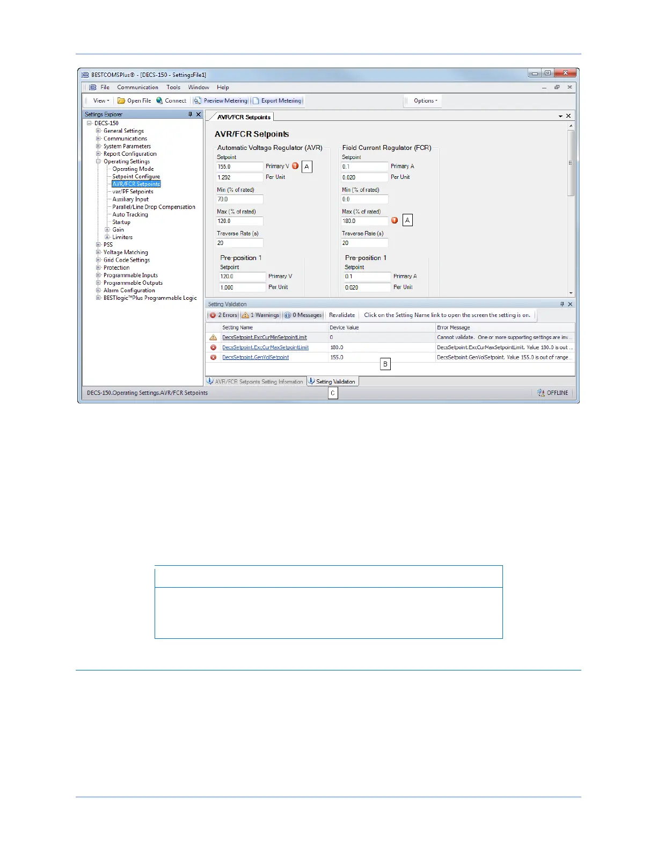Expand the PSS node
The image size is (657, 851).
98,244
